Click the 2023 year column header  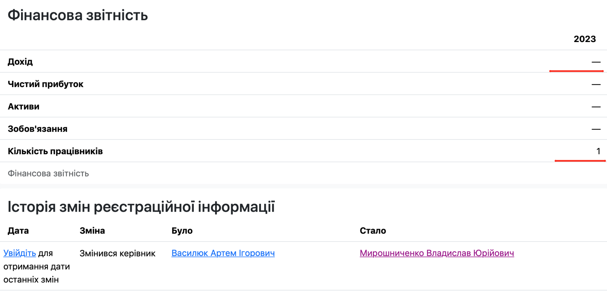click(584, 39)
